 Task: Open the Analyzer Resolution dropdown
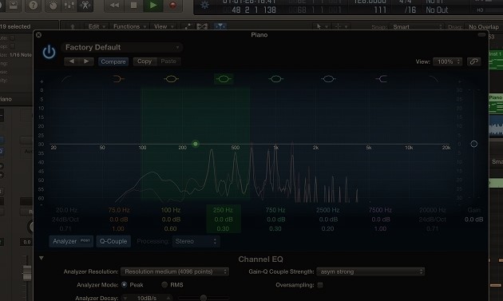pos(175,271)
